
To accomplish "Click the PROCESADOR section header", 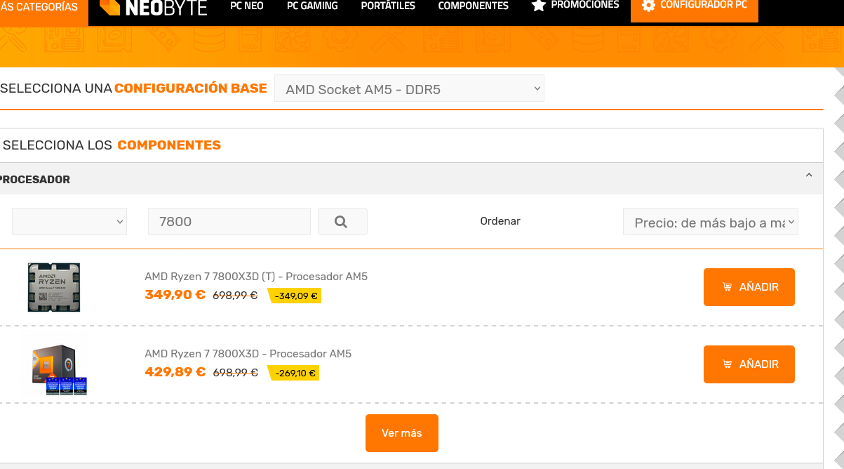I will [411, 179].
